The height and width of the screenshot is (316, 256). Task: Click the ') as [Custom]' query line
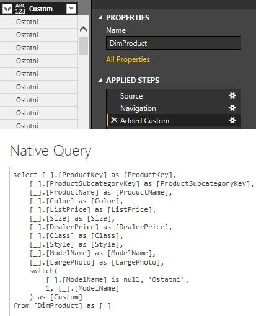pyautogui.click(x=56, y=297)
